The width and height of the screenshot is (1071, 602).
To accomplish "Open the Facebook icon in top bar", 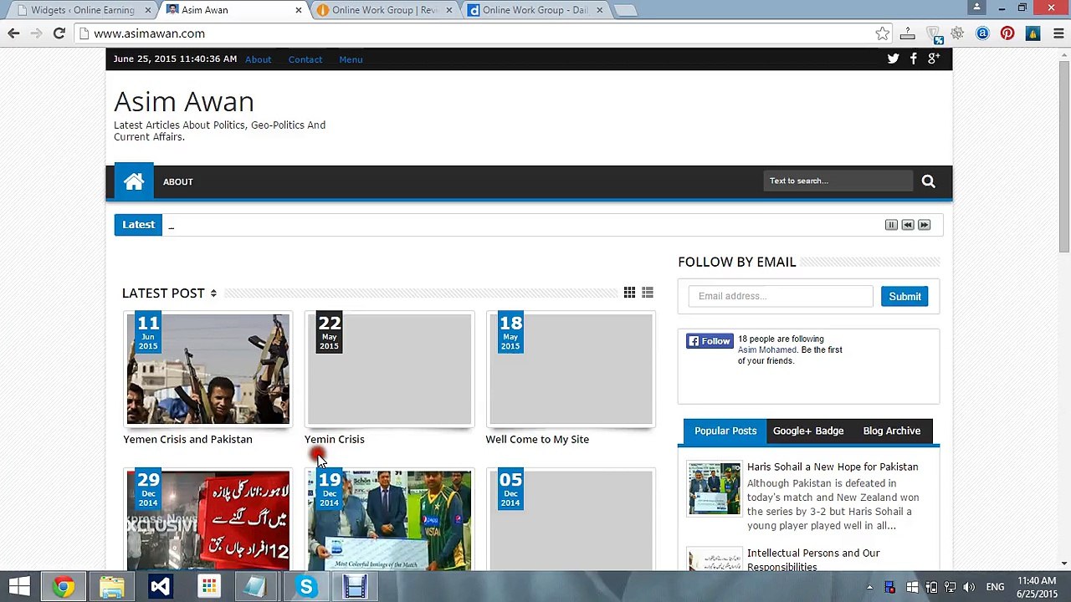I will pyautogui.click(x=914, y=59).
